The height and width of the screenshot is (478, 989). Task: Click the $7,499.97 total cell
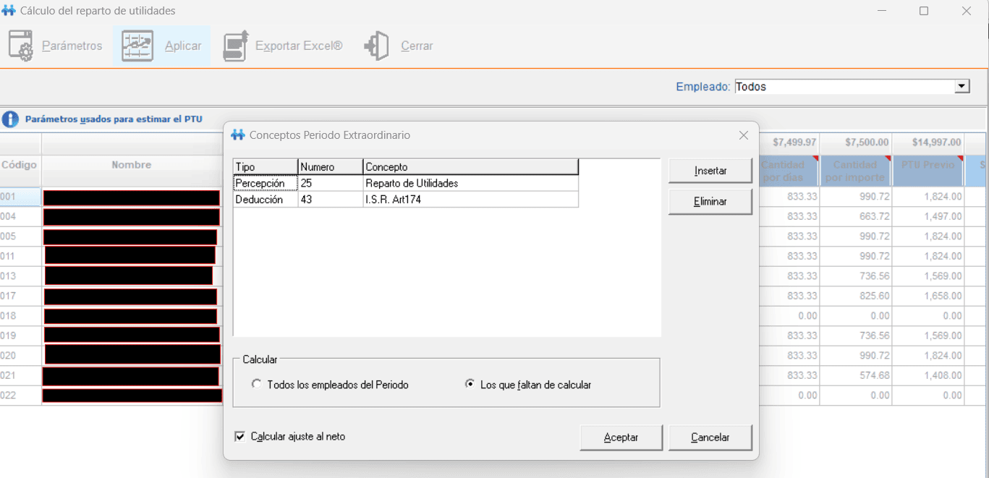tap(789, 142)
